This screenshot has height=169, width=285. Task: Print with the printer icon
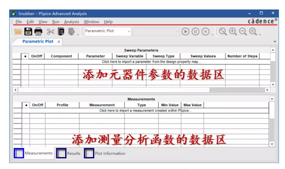[38, 31]
